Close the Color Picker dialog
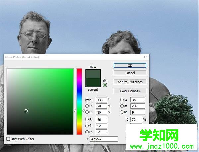Screen dimensions: 199x152 tap(145, 57)
